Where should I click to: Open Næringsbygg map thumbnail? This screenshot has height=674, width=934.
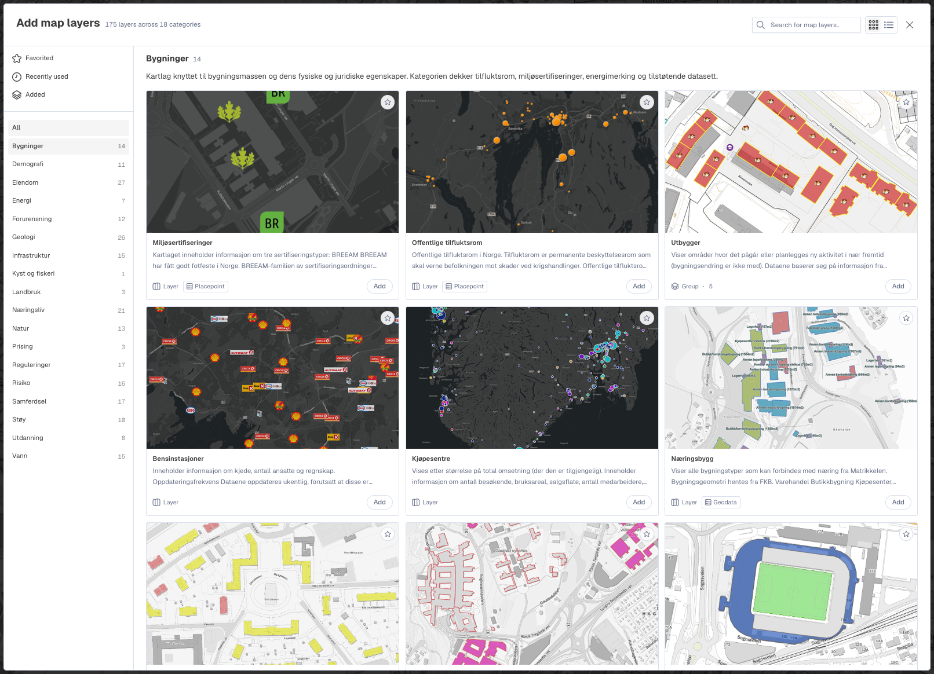tap(791, 378)
